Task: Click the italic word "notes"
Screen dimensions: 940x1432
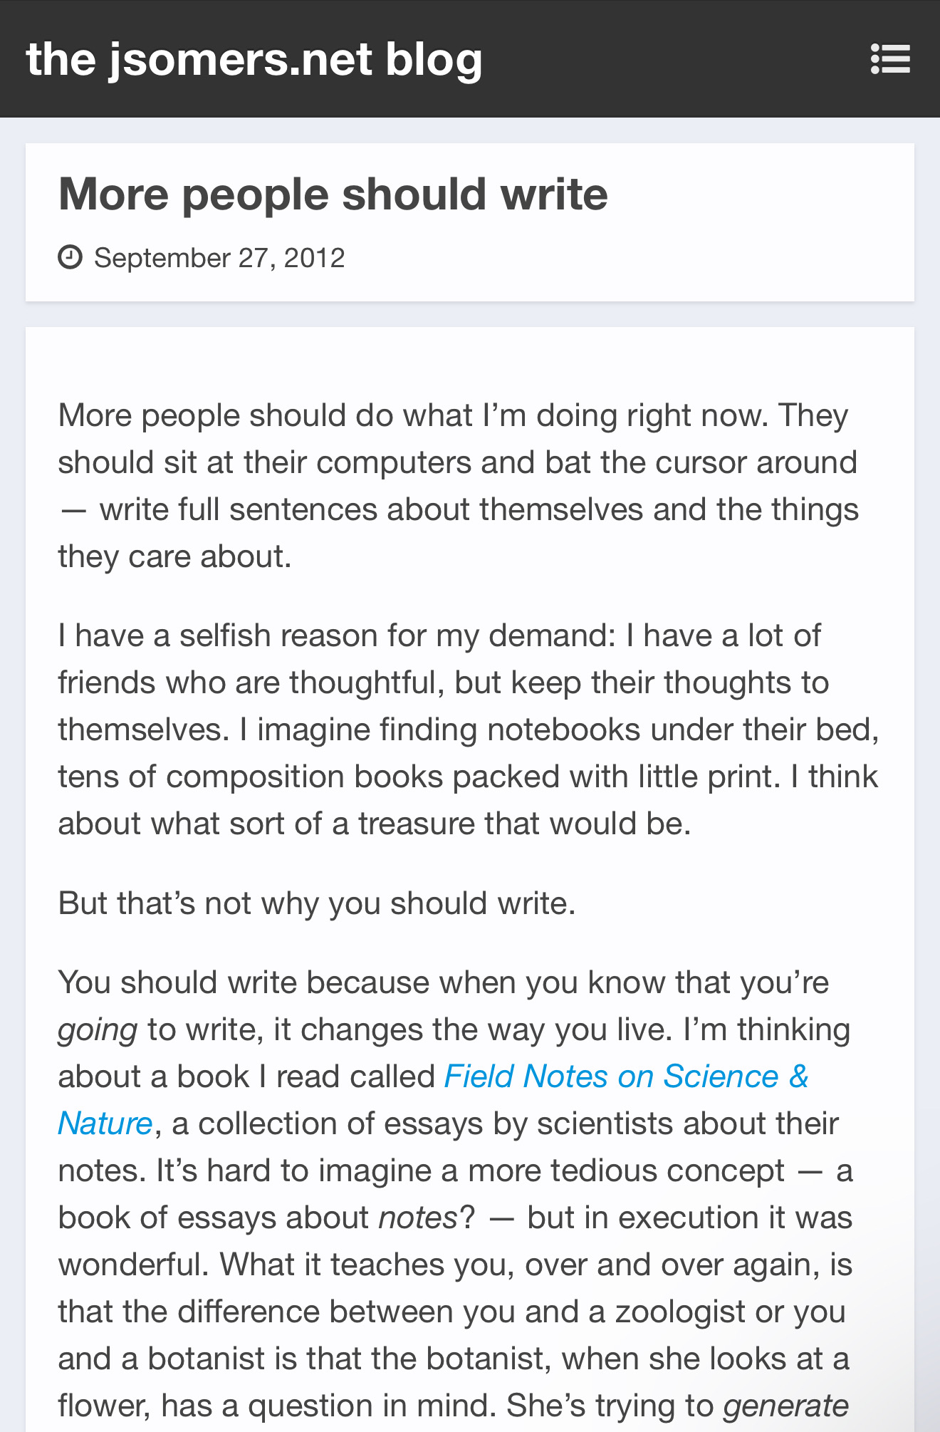Action: (418, 1218)
